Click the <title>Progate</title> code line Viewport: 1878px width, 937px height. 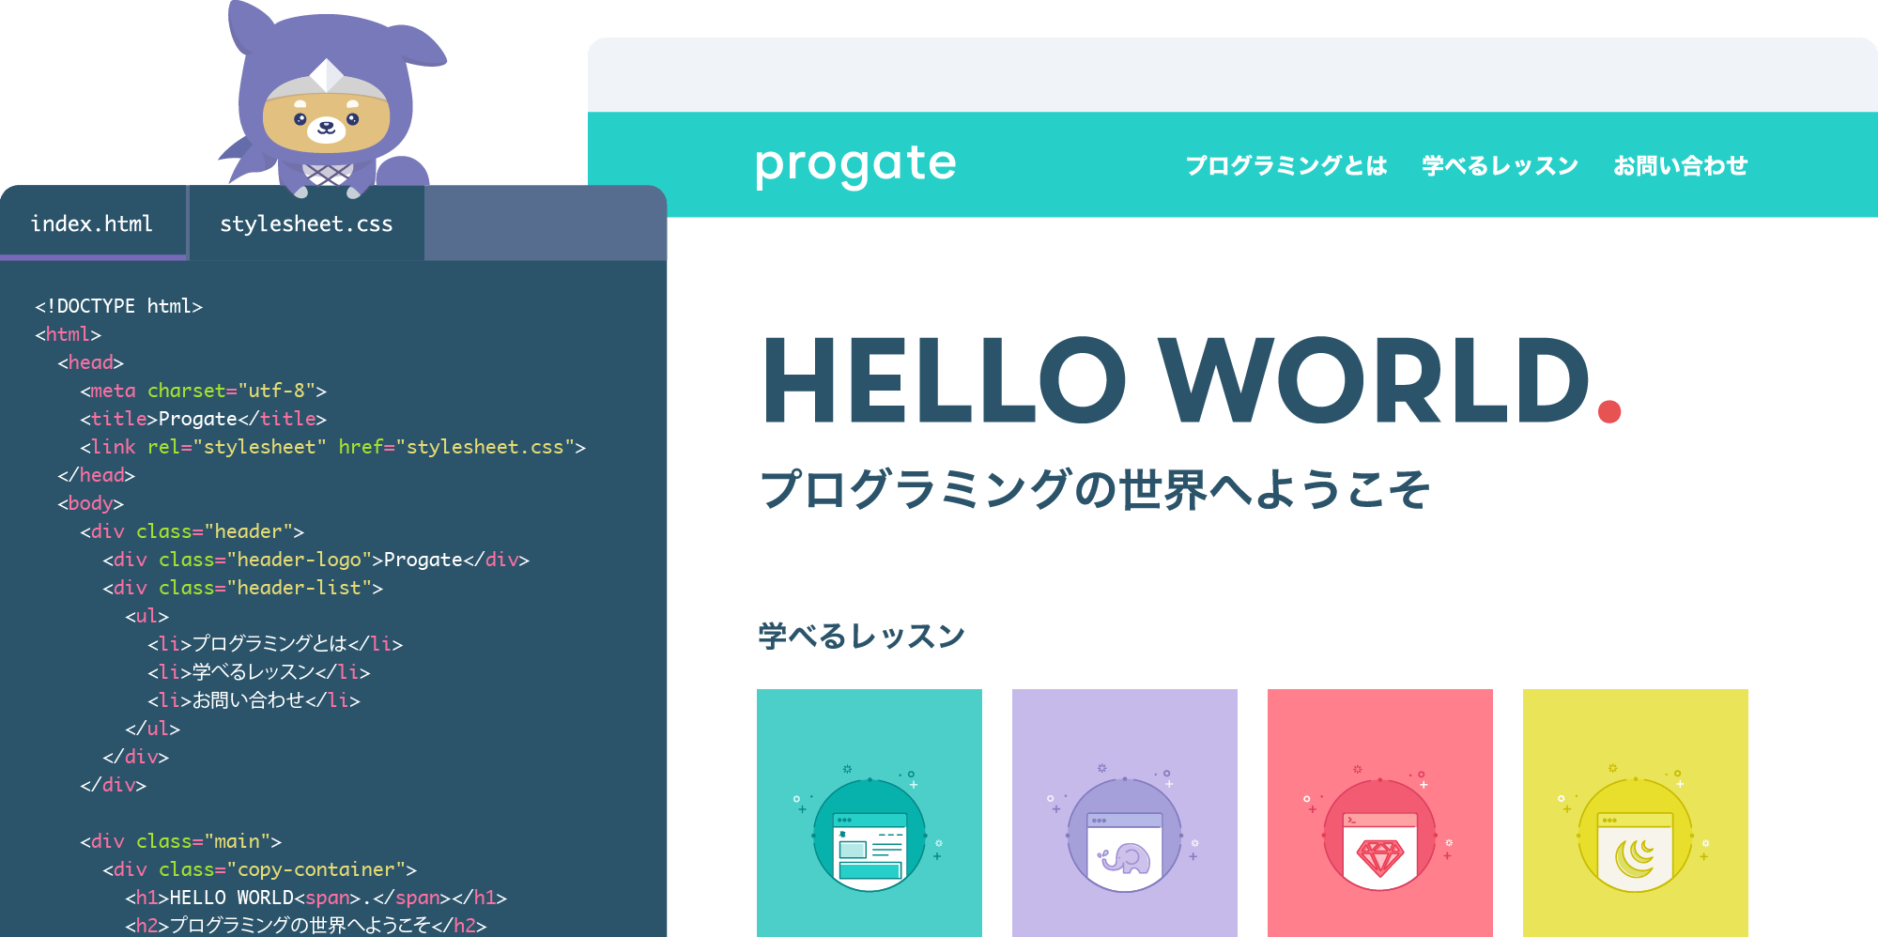coord(203,419)
